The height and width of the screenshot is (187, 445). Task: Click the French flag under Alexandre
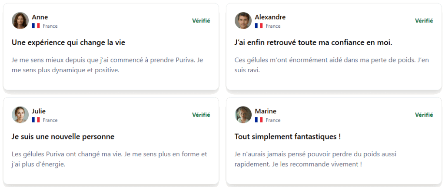click(259, 26)
